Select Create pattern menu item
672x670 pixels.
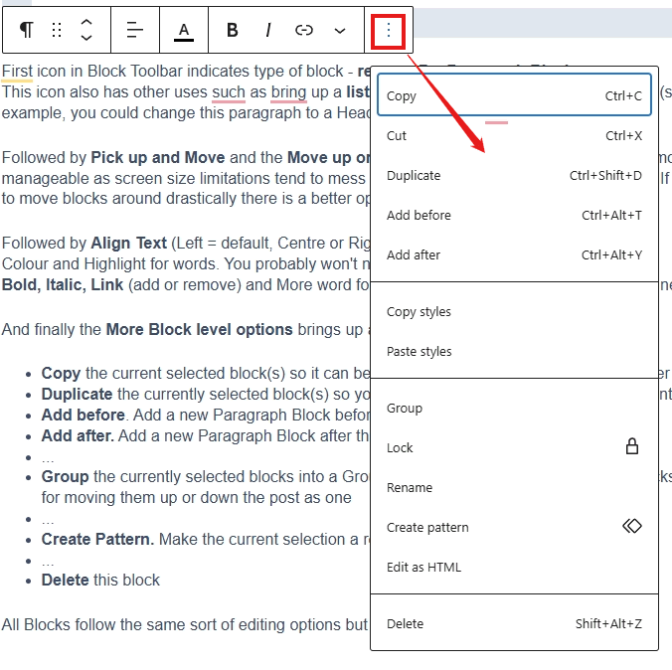click(514, 527)
